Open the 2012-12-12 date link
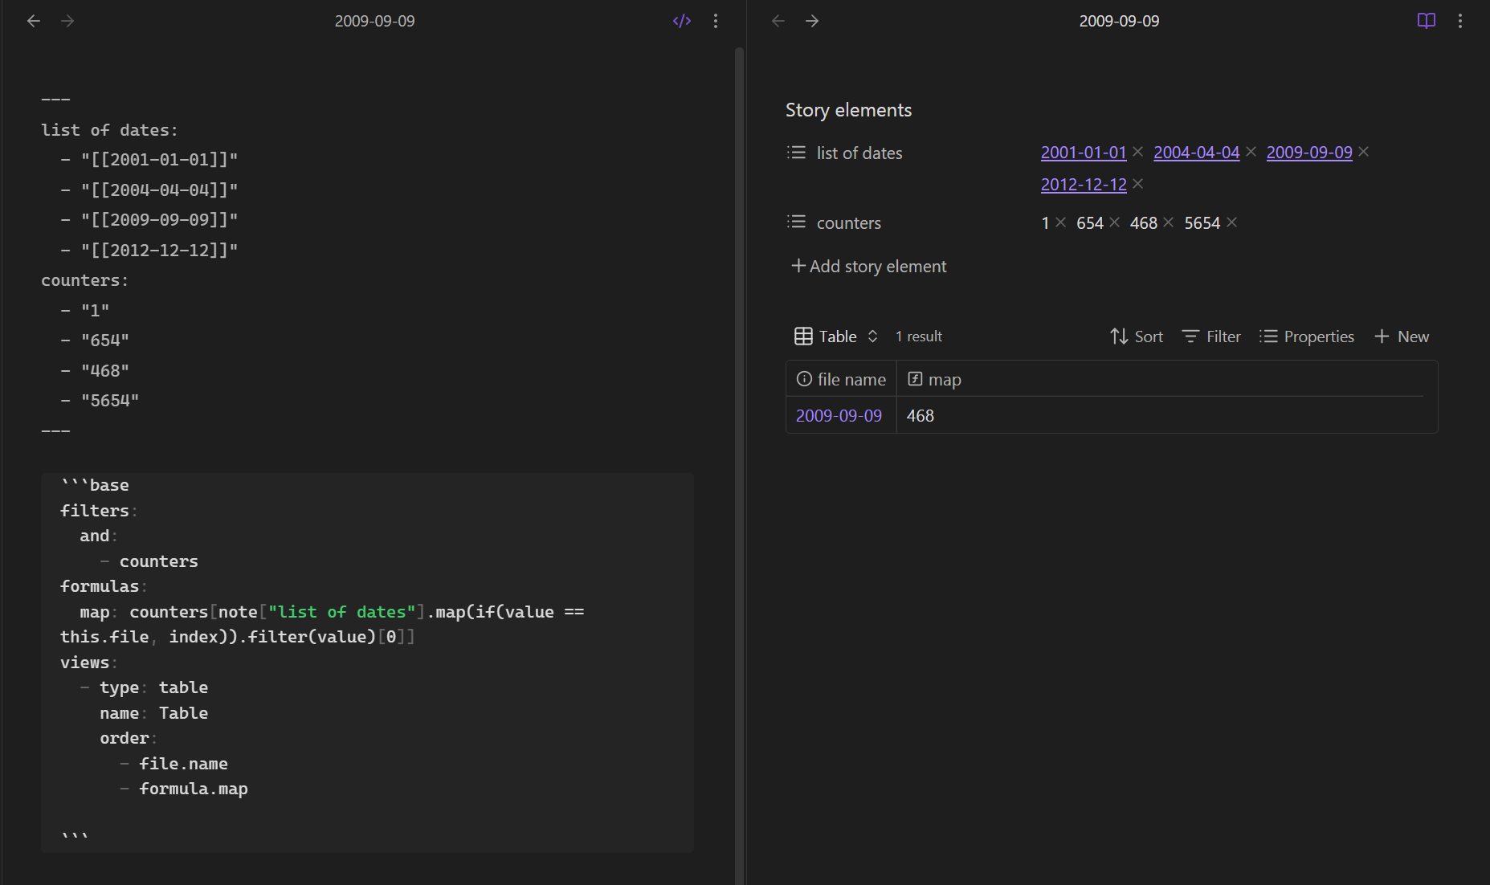 pos(1083,185)
